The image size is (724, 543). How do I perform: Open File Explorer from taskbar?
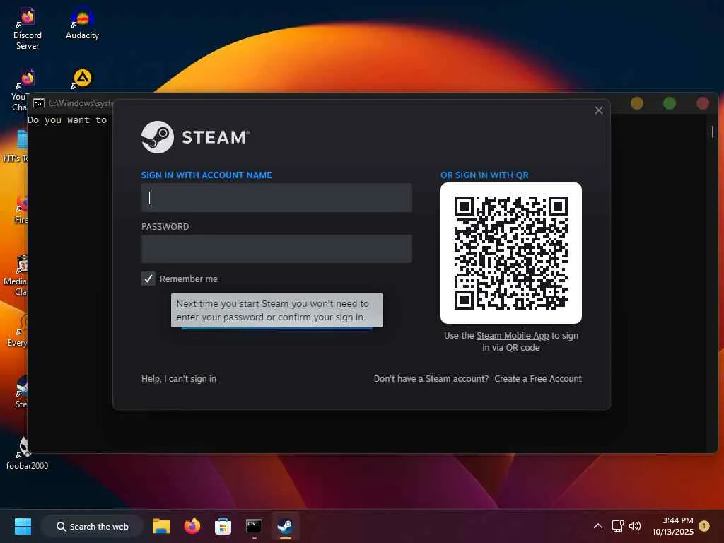tap(161, 526)
